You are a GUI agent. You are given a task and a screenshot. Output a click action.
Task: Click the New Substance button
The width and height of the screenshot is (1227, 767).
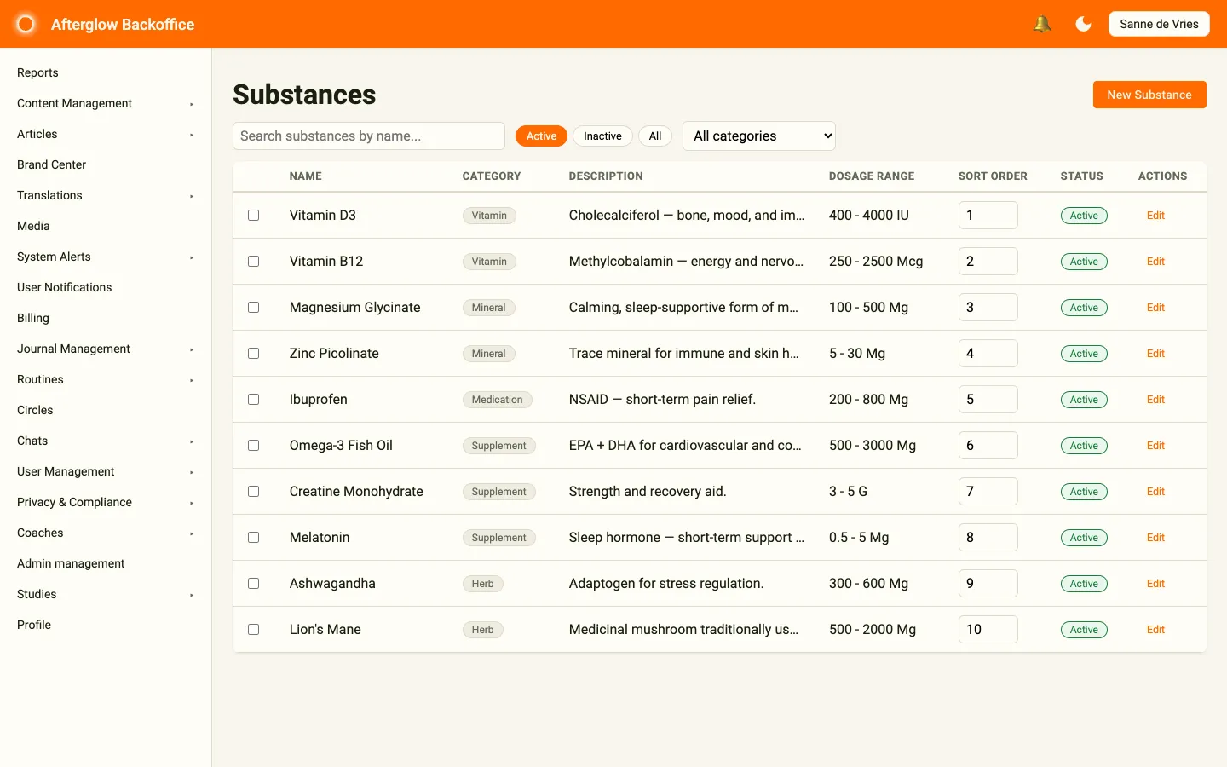[x=1149, y=95]
